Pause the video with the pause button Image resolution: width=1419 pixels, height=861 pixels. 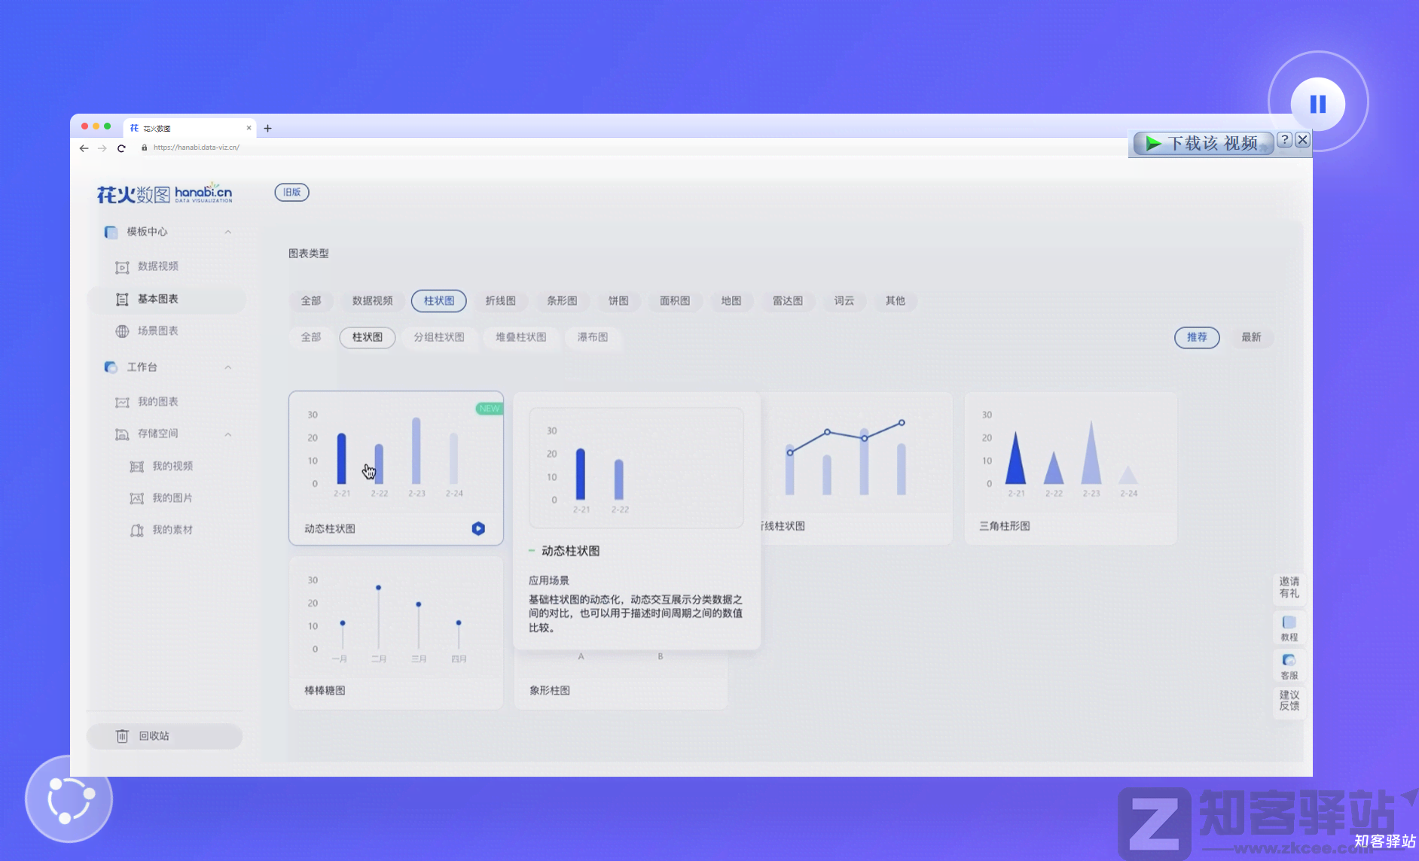[x=1317, y=104]
